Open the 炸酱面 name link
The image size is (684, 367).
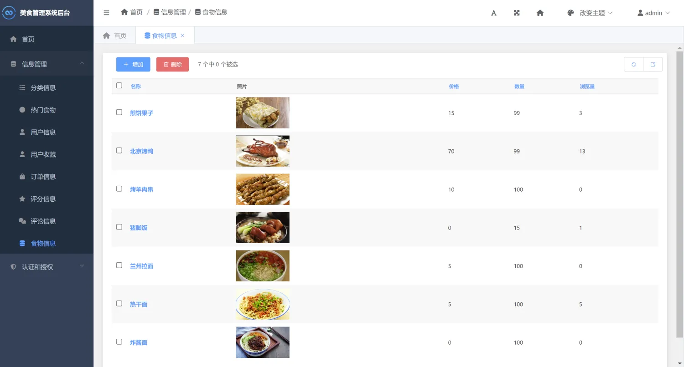(x=139, y=342)
